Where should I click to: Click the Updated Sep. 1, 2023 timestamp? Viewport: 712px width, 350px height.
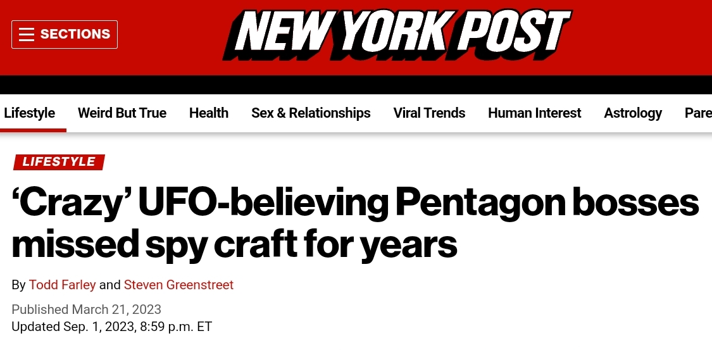coord(111,327)
